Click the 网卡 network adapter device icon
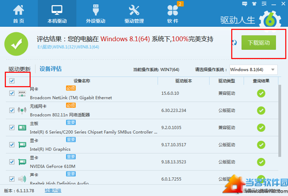This screenshot has height=196, width=288. point(22,93)
